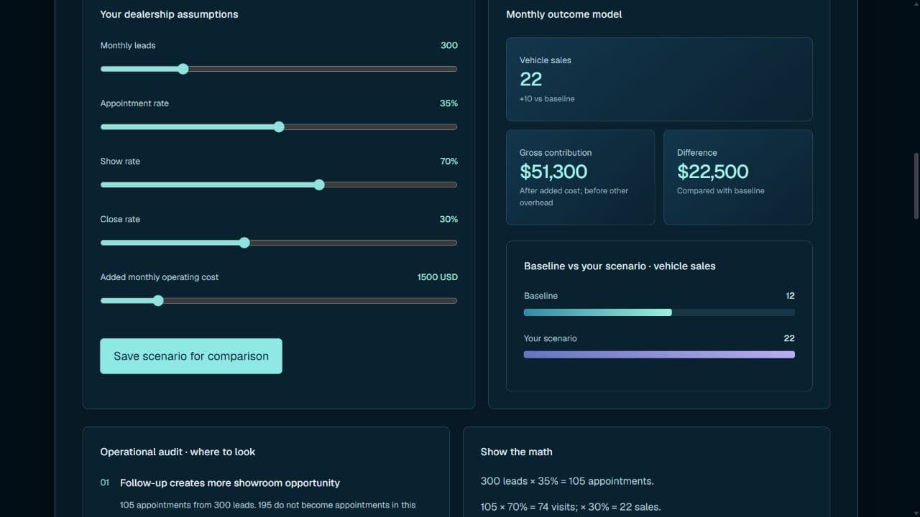The height and width of the screenshot is (517, 920).
Task: Click the Your scenario count 22
Action: (x=789, y=338)
